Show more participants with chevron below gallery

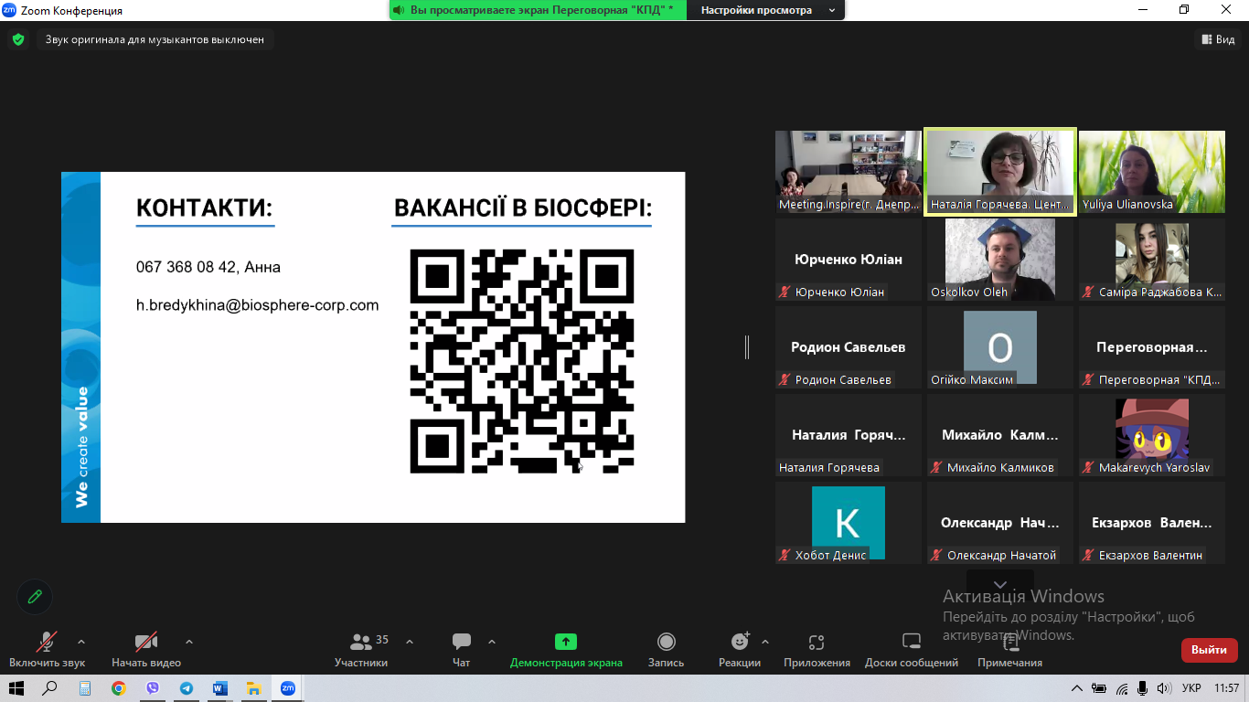pos(1000,584)
